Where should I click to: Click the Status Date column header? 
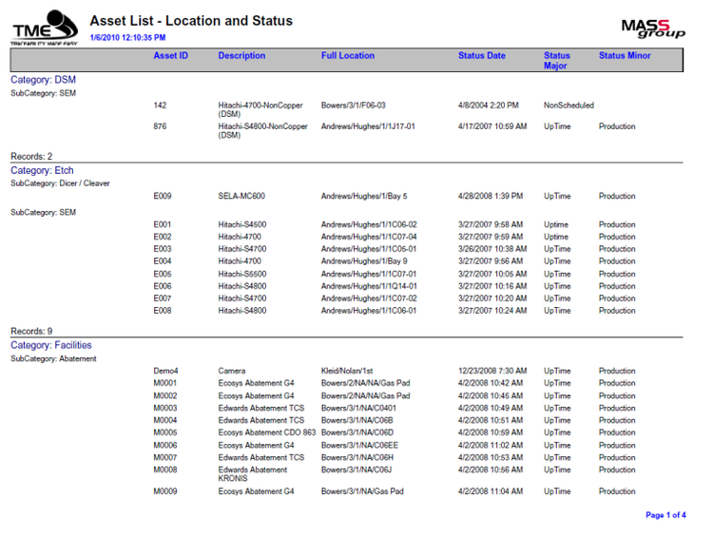(482, 55)
